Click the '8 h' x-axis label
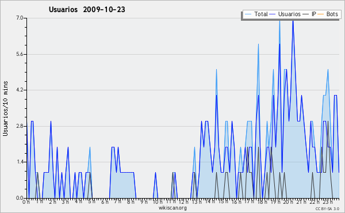Image resolution: width=345 pixels, height=213 pixels. pos(131,201)
